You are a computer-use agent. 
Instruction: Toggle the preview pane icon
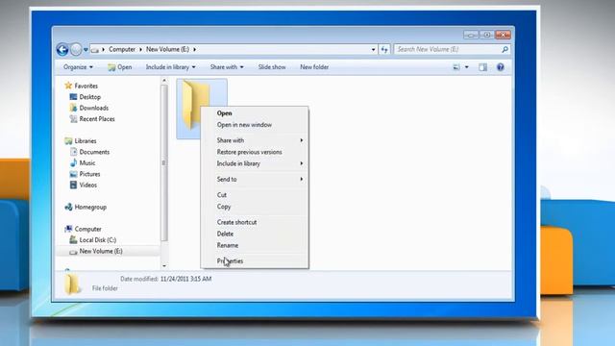(x=482, y=67)
